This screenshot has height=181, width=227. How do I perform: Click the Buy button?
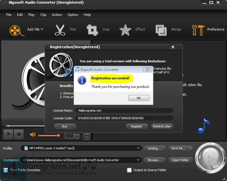pos(65,126)
